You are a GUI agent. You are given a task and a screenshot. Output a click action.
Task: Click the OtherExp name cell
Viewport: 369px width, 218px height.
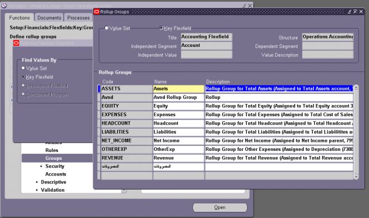[x=178, y=149]
